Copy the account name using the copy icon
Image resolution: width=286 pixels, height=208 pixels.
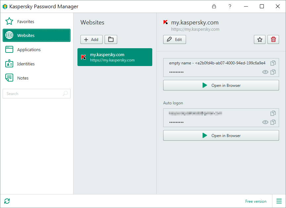click(273, 63)
